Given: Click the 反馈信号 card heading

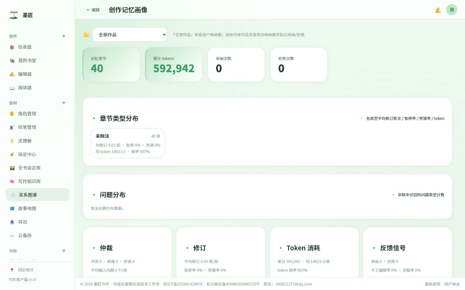Looking at the screenshot, I should [393, 248].
